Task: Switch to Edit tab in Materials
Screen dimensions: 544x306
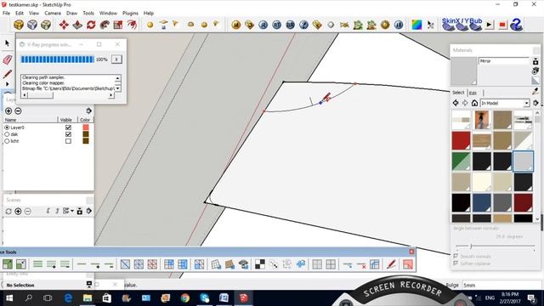Action: [473, 93]
